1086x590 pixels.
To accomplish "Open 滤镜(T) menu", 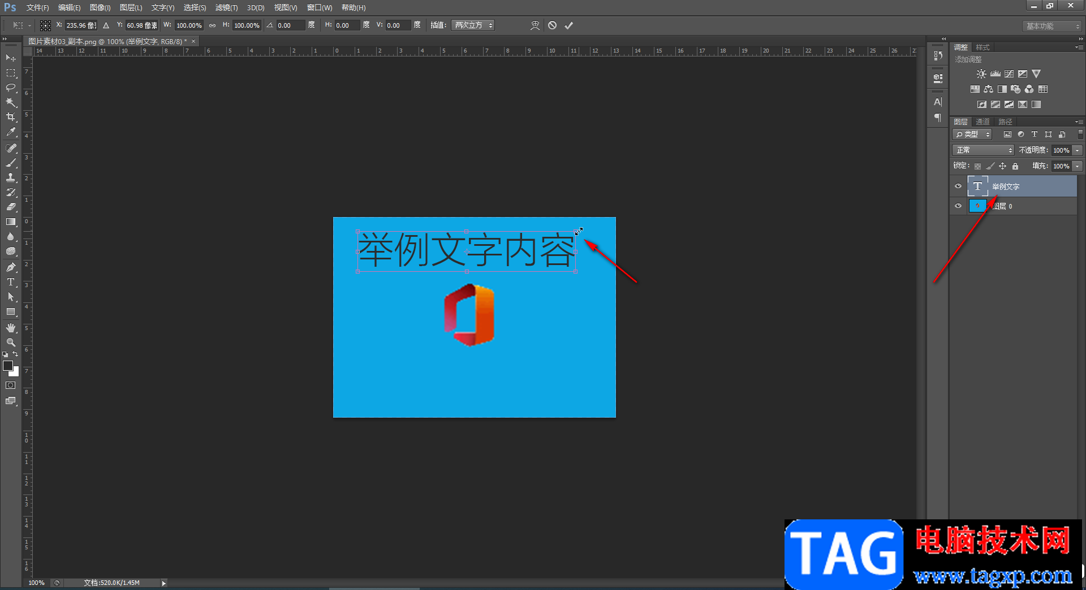I will 226,7.
